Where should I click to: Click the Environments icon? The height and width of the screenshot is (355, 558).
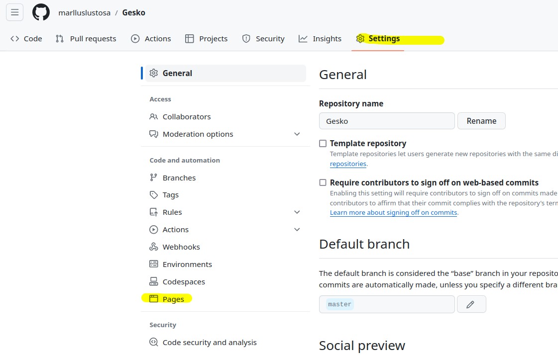coord(153,264)
